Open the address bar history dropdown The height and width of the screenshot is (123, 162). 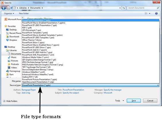coord(120,8)
